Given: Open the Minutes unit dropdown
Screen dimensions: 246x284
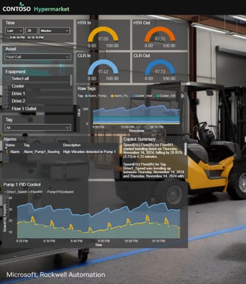Looking at the screenshot, I should (x=54, y=31).
